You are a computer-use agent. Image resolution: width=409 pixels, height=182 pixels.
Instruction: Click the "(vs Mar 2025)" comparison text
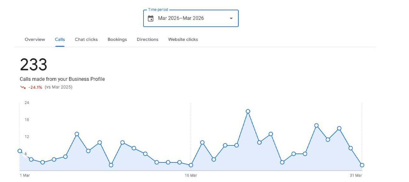point(58,87)
